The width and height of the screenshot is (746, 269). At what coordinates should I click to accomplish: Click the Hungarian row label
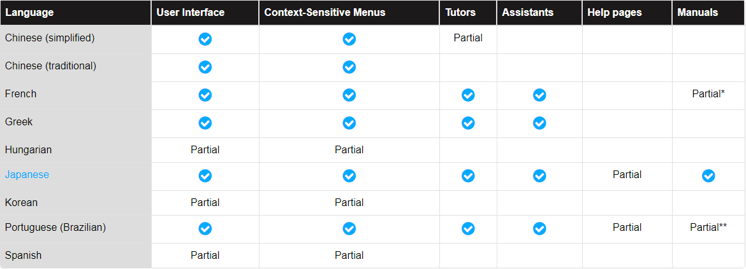pos(29,150)
